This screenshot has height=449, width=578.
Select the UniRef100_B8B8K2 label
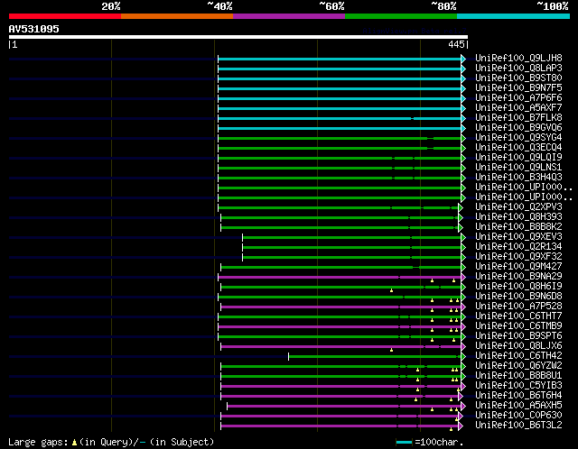pyautogui.click(x=518, y=227)
